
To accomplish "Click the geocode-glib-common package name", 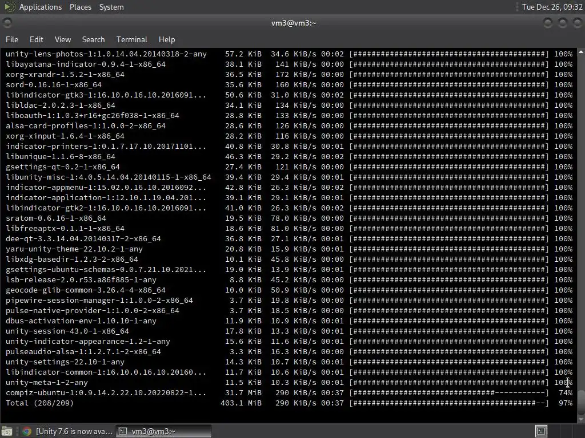I will 86,290.
